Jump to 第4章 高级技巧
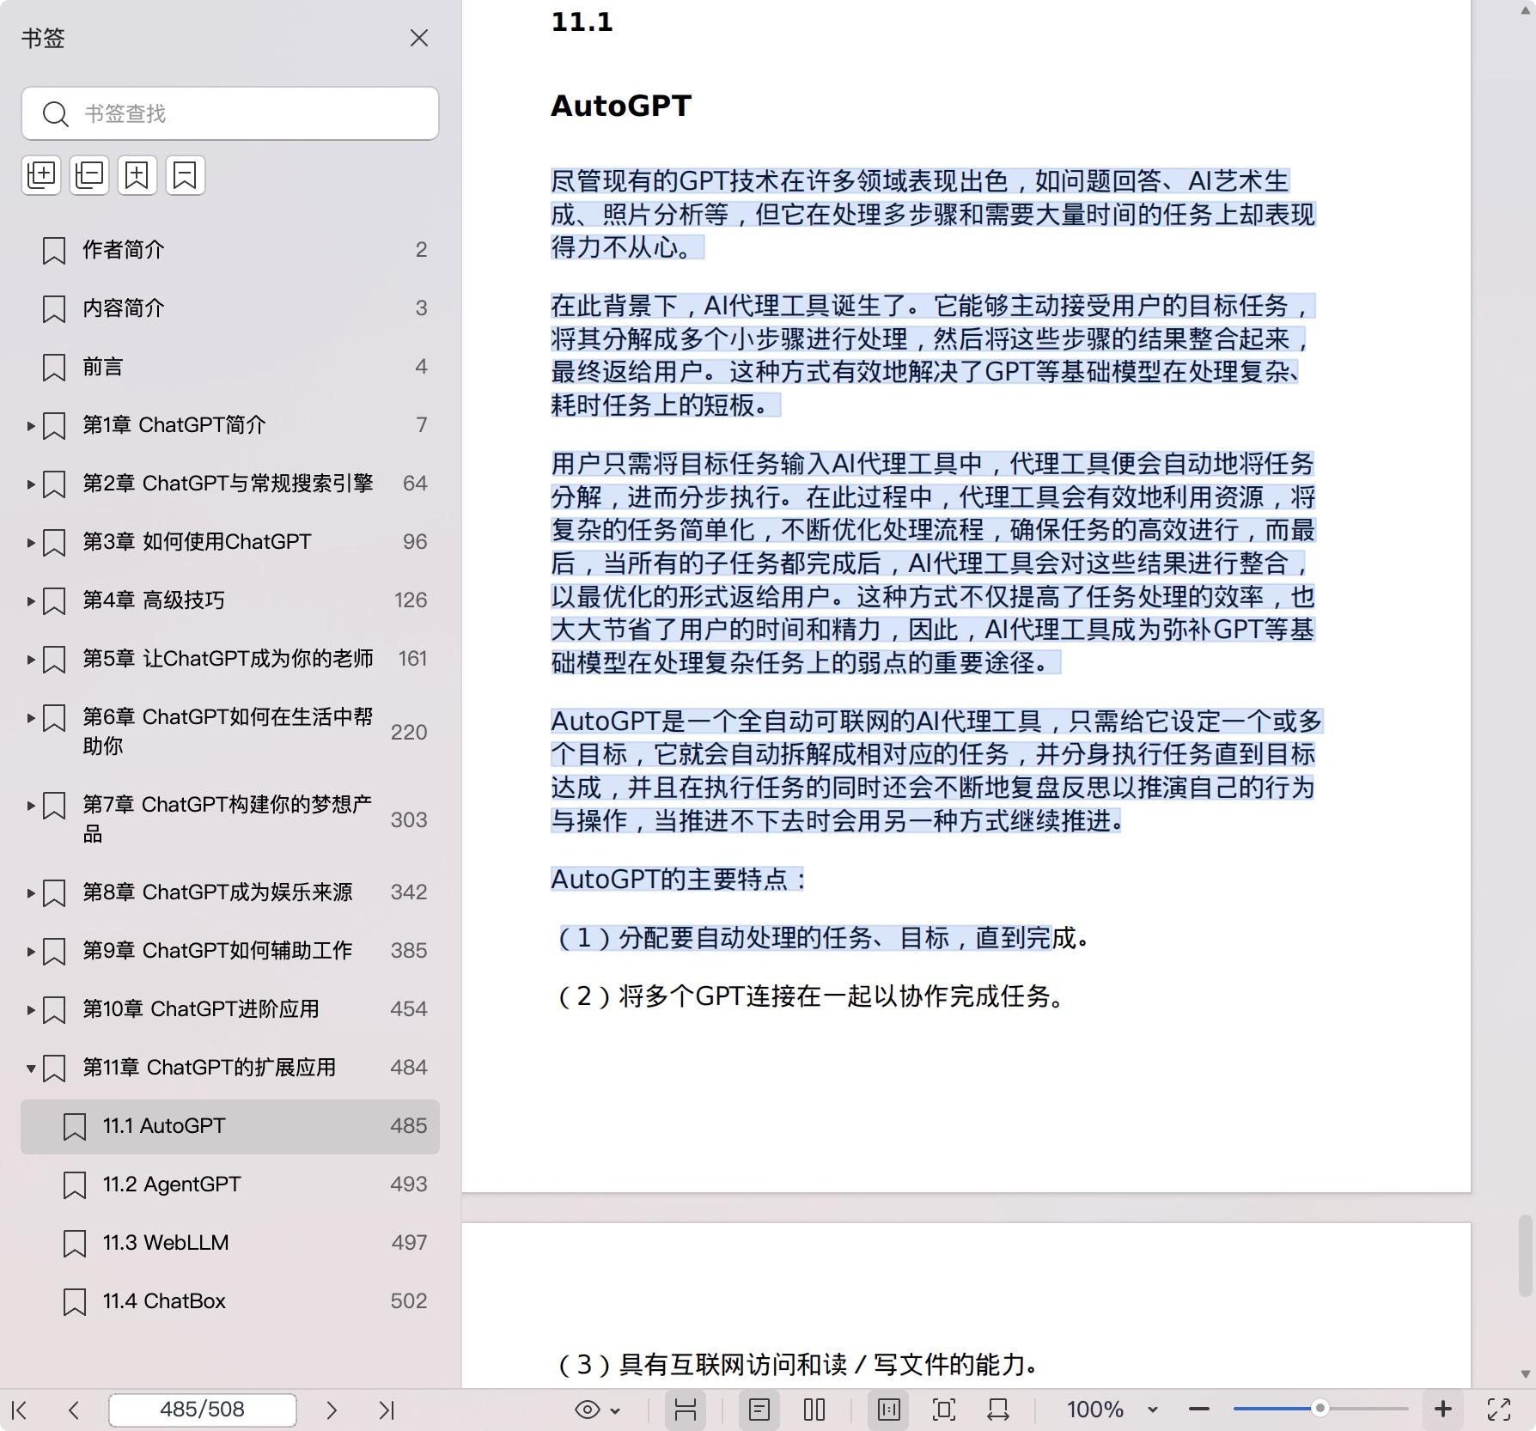Viewport: 1536px width, 1431px height. tap(154, 600)
